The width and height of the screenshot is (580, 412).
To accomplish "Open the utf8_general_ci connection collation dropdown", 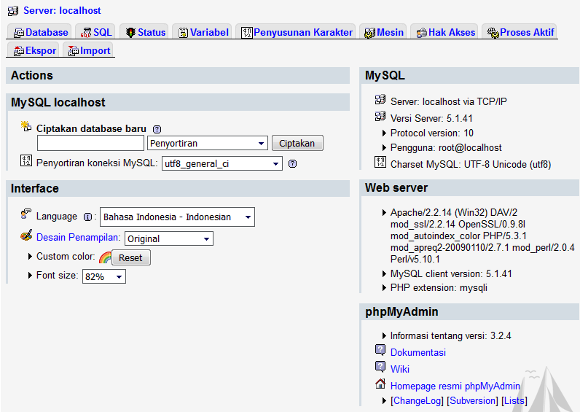I will [222, 163].
